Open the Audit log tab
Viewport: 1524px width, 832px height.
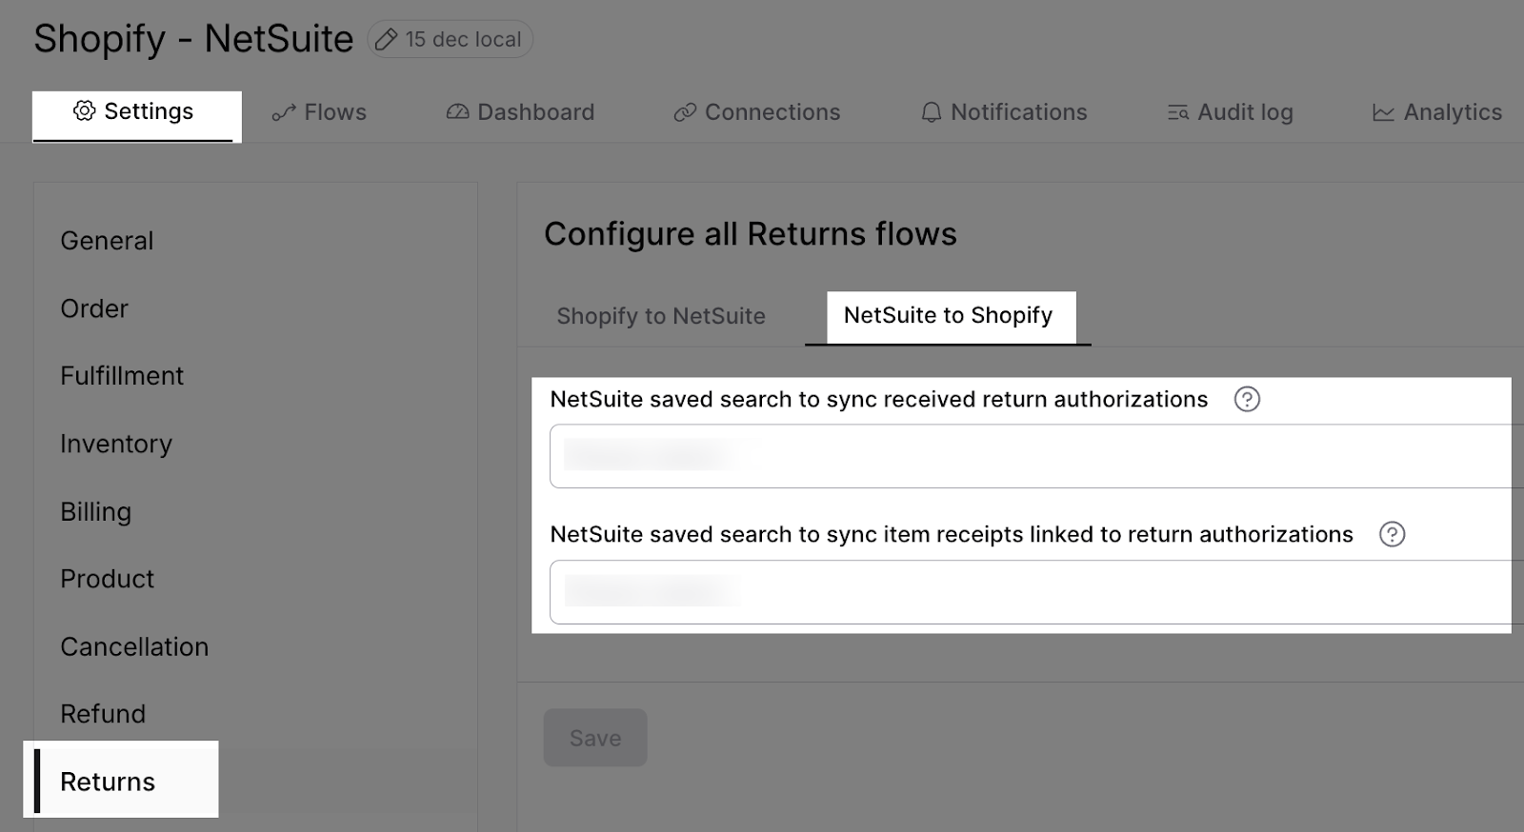(1231, 112)
